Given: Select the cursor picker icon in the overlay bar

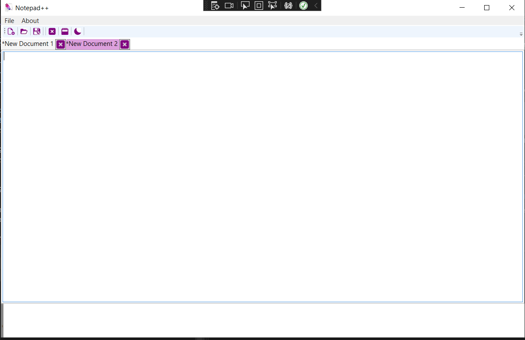Looking at the screenshot, I should click(x=244, y=6).
